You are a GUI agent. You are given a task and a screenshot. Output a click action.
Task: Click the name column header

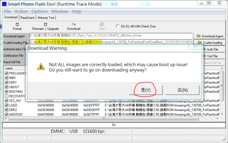9,68
